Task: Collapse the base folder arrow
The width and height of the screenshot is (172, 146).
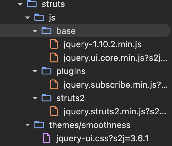Action: pos(35,31)
